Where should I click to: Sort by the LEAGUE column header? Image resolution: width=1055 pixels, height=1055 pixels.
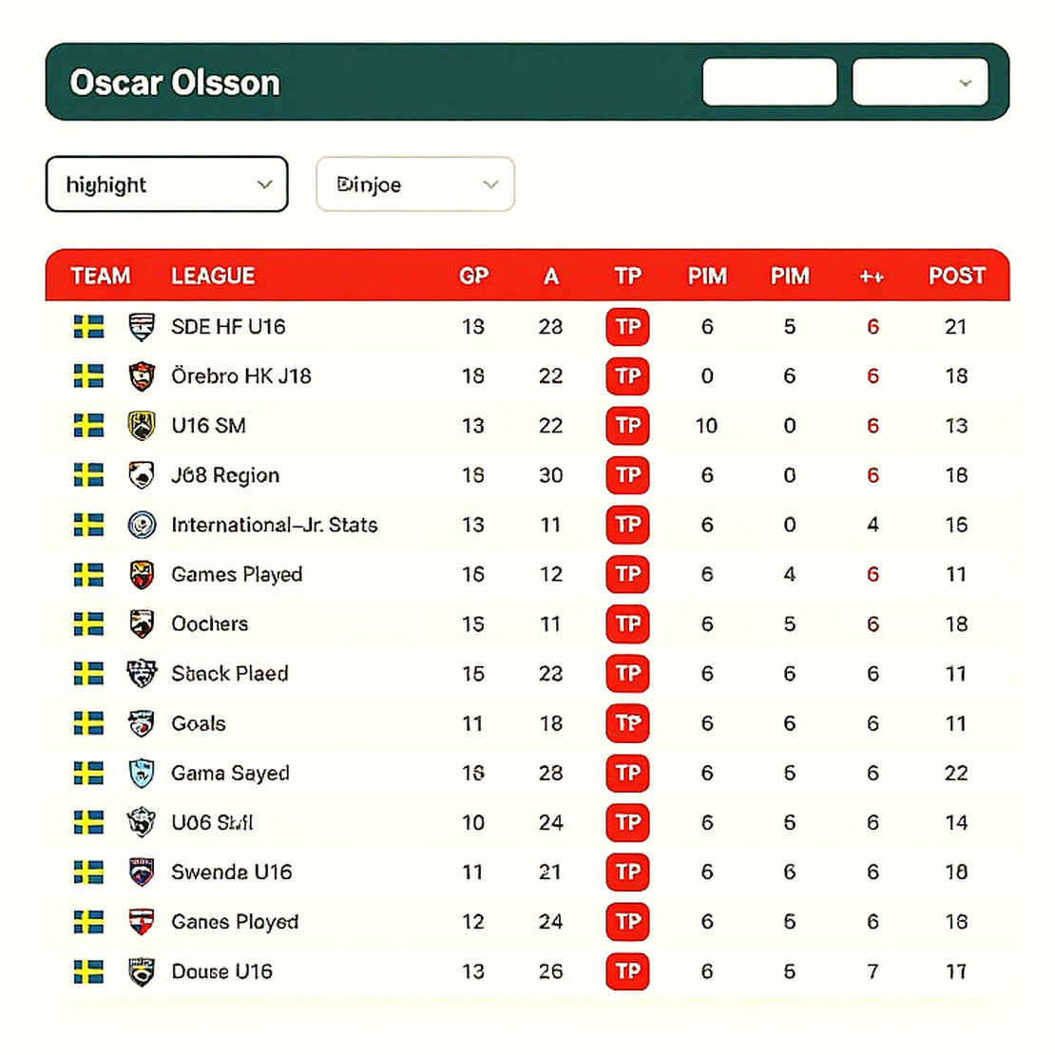213,276
